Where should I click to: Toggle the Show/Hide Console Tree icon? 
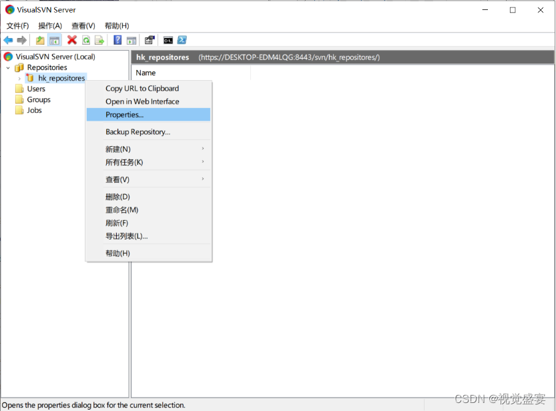pos(54,41)
